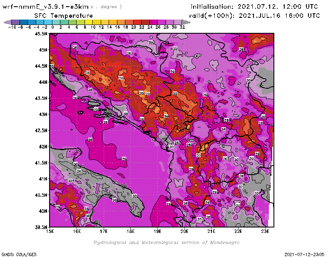Click the '16E' longitude axis label
Image resolution: width=333 pixels, height=257 pixels.
77,231
